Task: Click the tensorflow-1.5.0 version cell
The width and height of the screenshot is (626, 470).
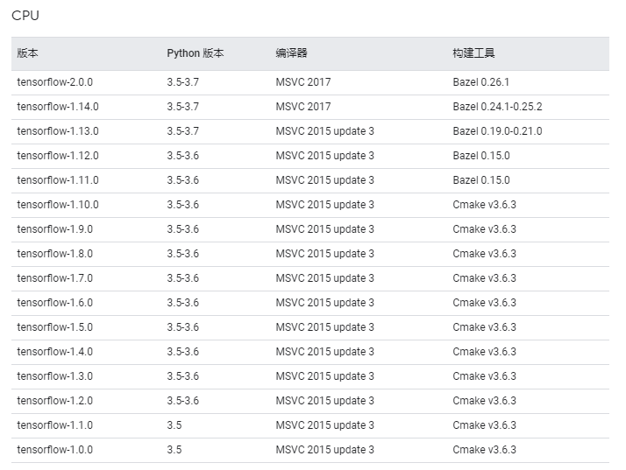Action: tap(54, 327)
